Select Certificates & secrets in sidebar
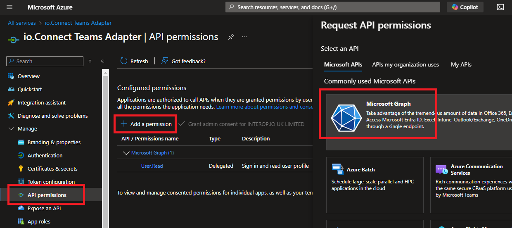Screen dimensions: 512x228 point(52,169)
